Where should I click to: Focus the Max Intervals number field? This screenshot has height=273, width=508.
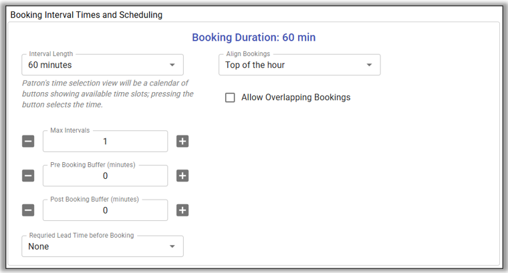(x=105, y=142)
